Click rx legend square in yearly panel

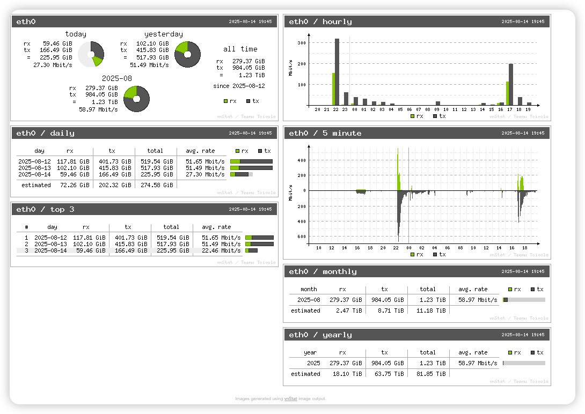pyautogui.click(x=510, y=353)
